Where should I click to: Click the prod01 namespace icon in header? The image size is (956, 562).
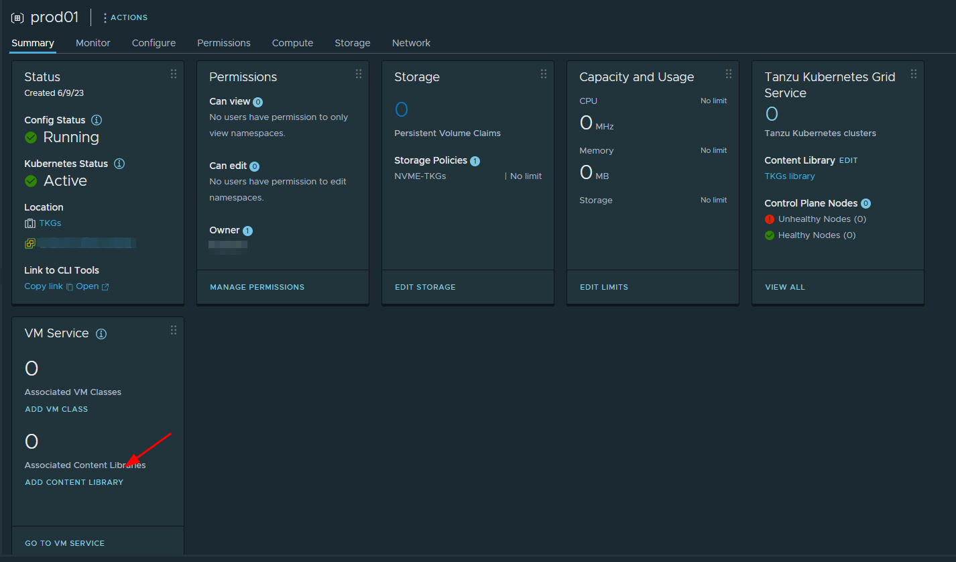17,18
